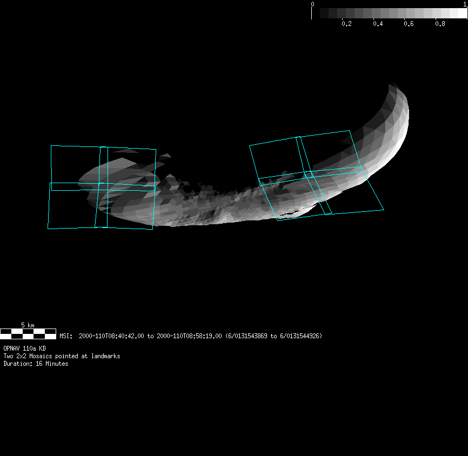The image size is (468, 456).
Task: Click the 0.8 tick label on legend
Action: click(440, 24)
